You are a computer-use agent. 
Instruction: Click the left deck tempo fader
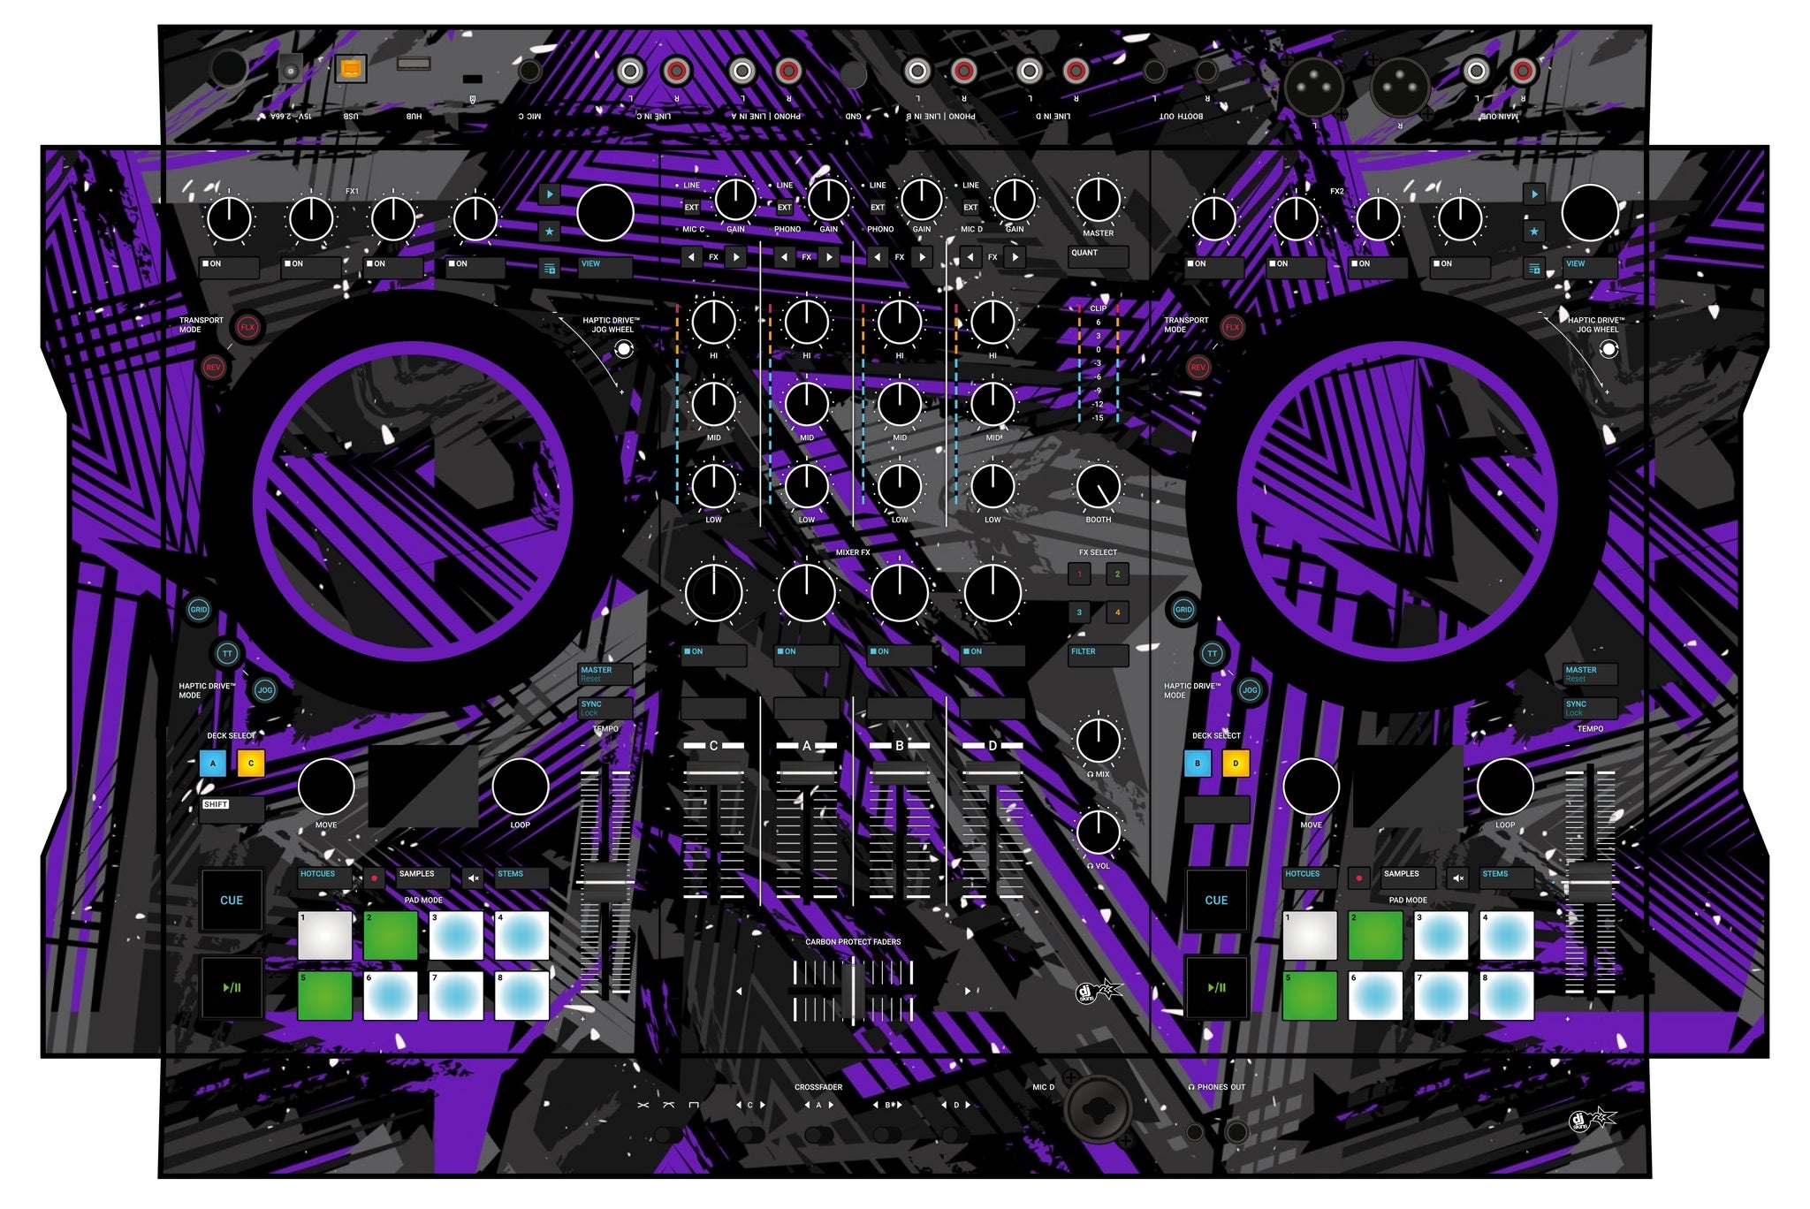pos(606,880)
